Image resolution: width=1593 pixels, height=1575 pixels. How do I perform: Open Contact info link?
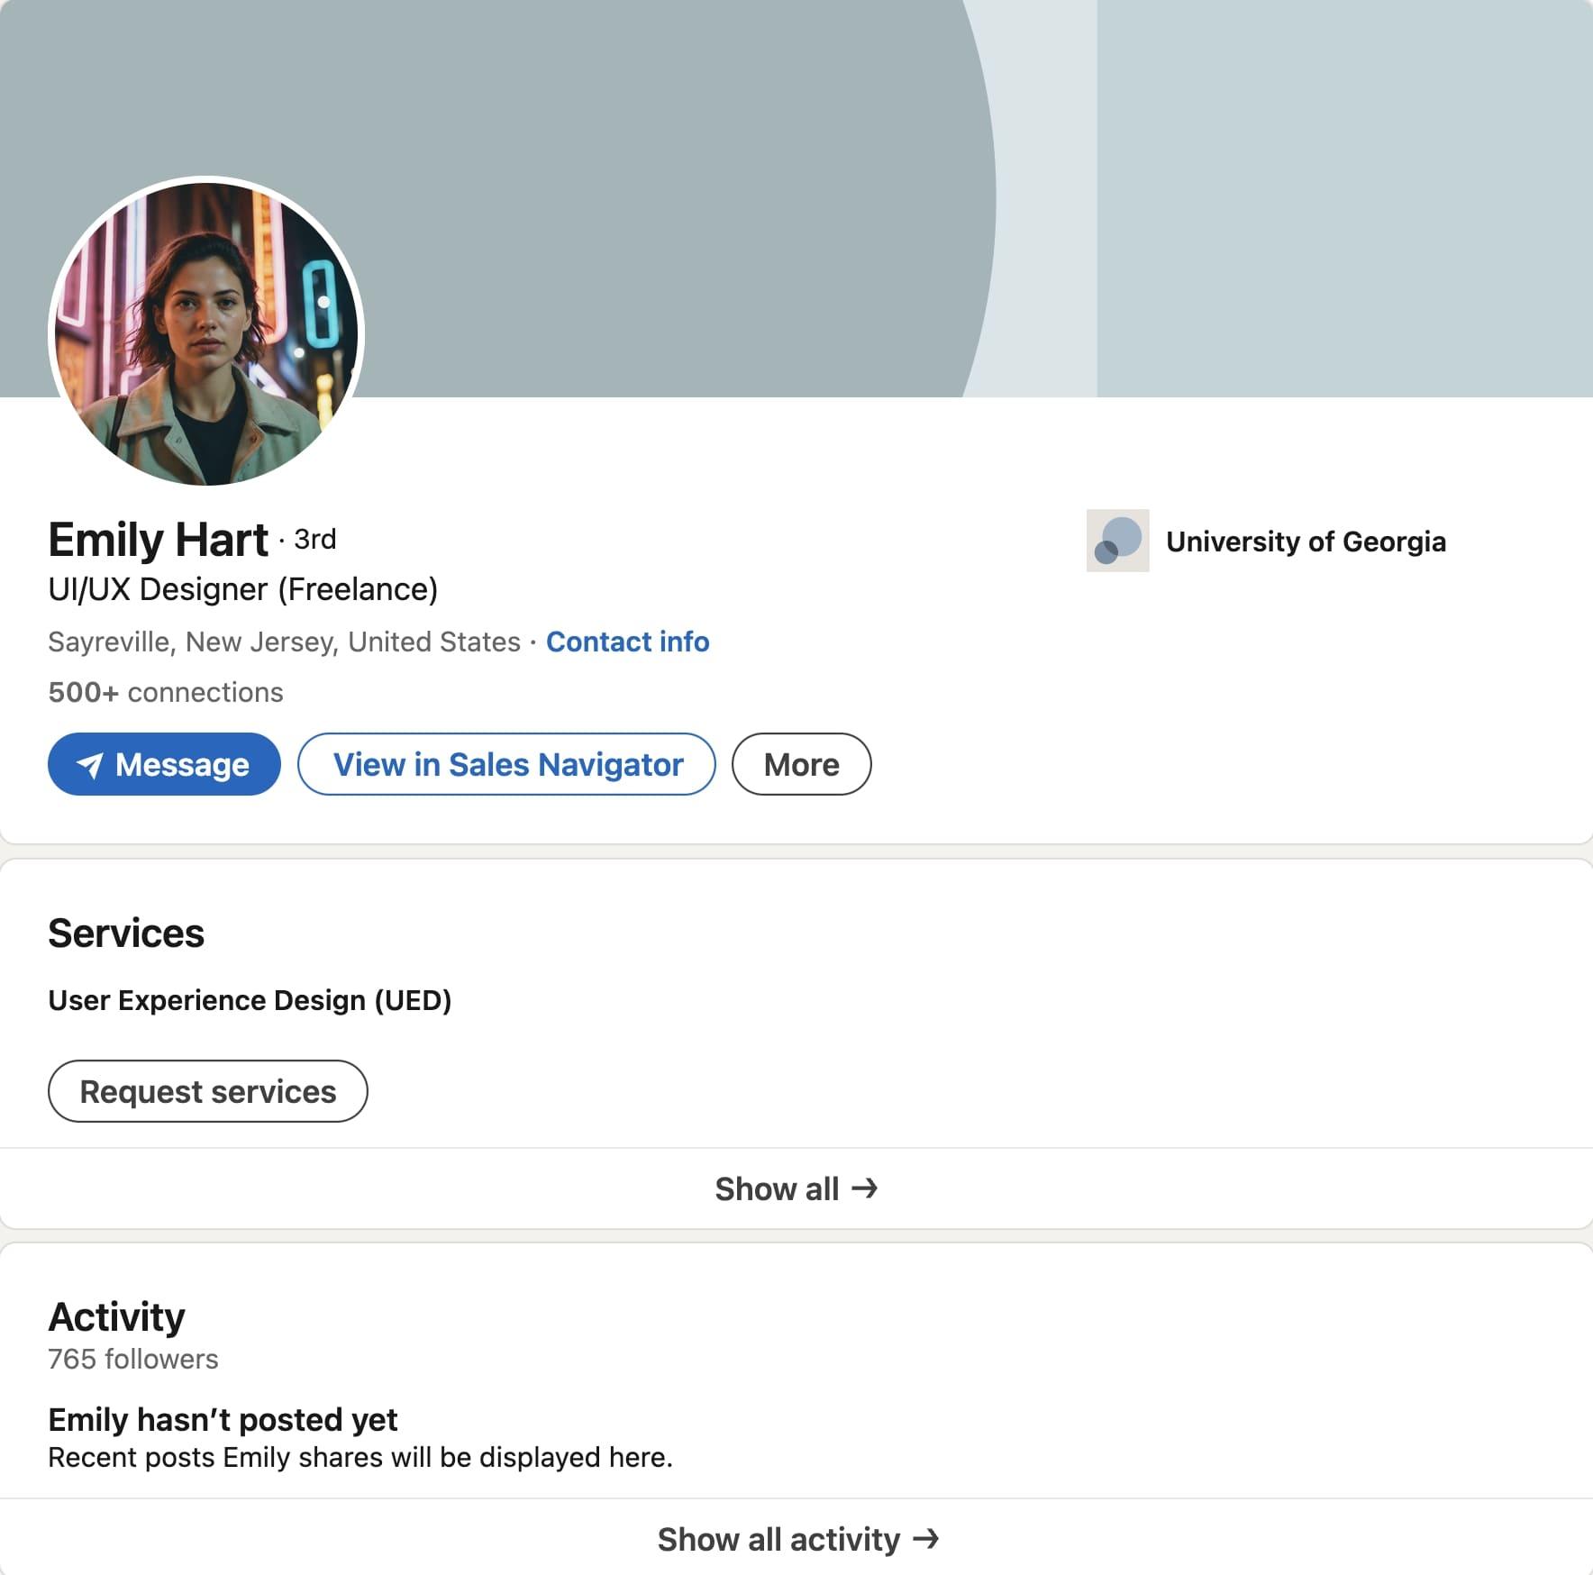pyautogui.click(x=627, y=642)
